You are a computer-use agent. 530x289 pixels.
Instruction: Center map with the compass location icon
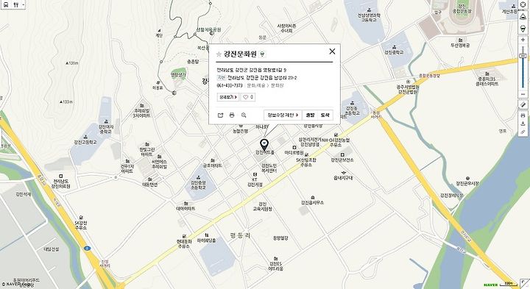[x=523, y=4]
